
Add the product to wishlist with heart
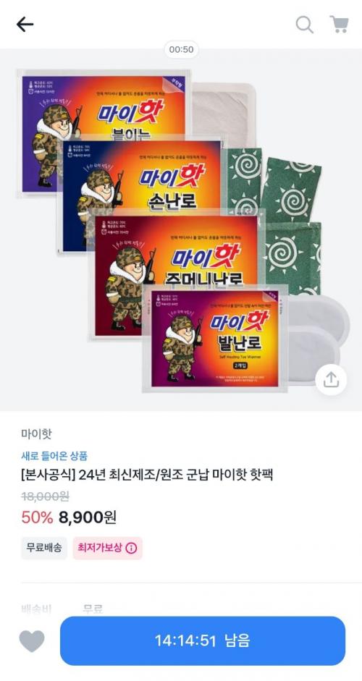click(x=32, y=641)
